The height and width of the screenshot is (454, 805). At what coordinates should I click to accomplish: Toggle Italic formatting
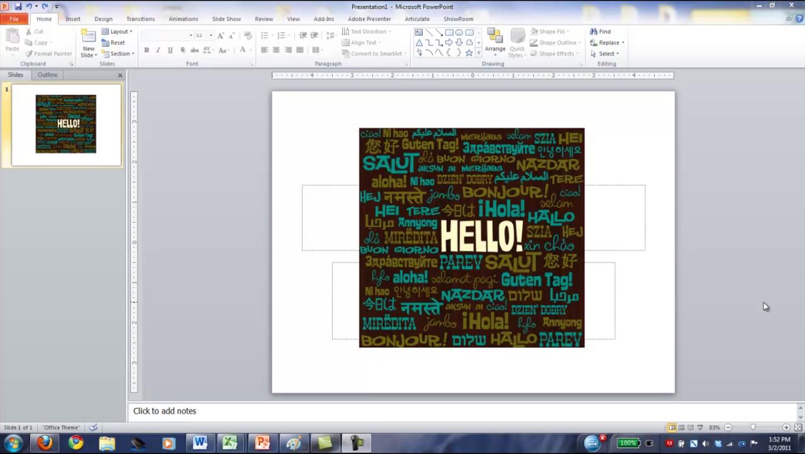click(158, 50)
